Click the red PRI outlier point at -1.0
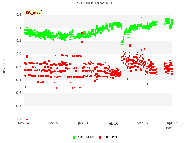190x143 pixels. [27, 119]
